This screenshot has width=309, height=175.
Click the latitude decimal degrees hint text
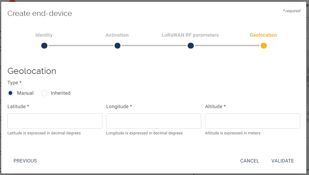(x=44, y=133)
